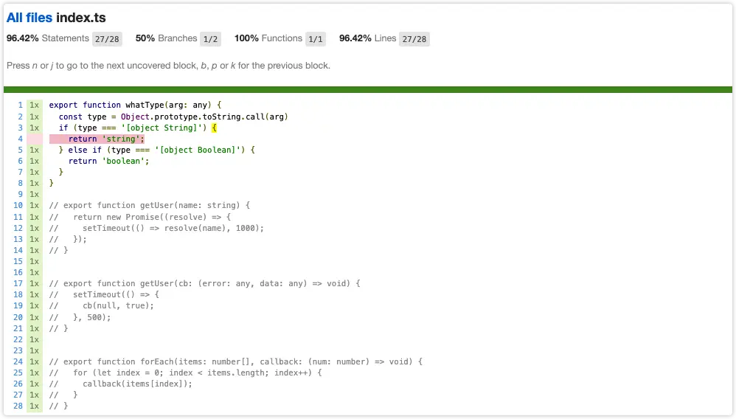Click line number 10 in the gutter
Image resolution: width=736 pixels, height=419 pixels.
tap(18, 205)
